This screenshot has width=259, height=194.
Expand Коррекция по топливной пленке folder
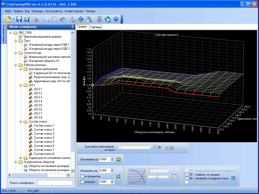click(x=21, y=158)
